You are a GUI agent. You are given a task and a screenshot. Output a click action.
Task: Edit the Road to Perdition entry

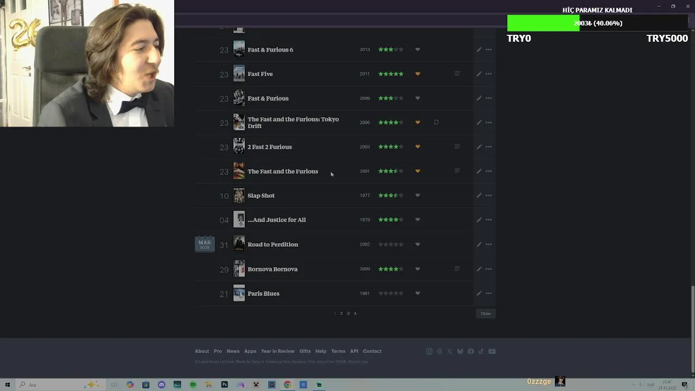(479, 244)
